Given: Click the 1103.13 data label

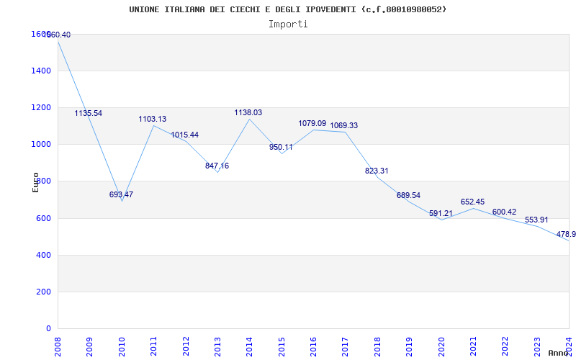Looking at the screenshot, I should click(153, 119).
